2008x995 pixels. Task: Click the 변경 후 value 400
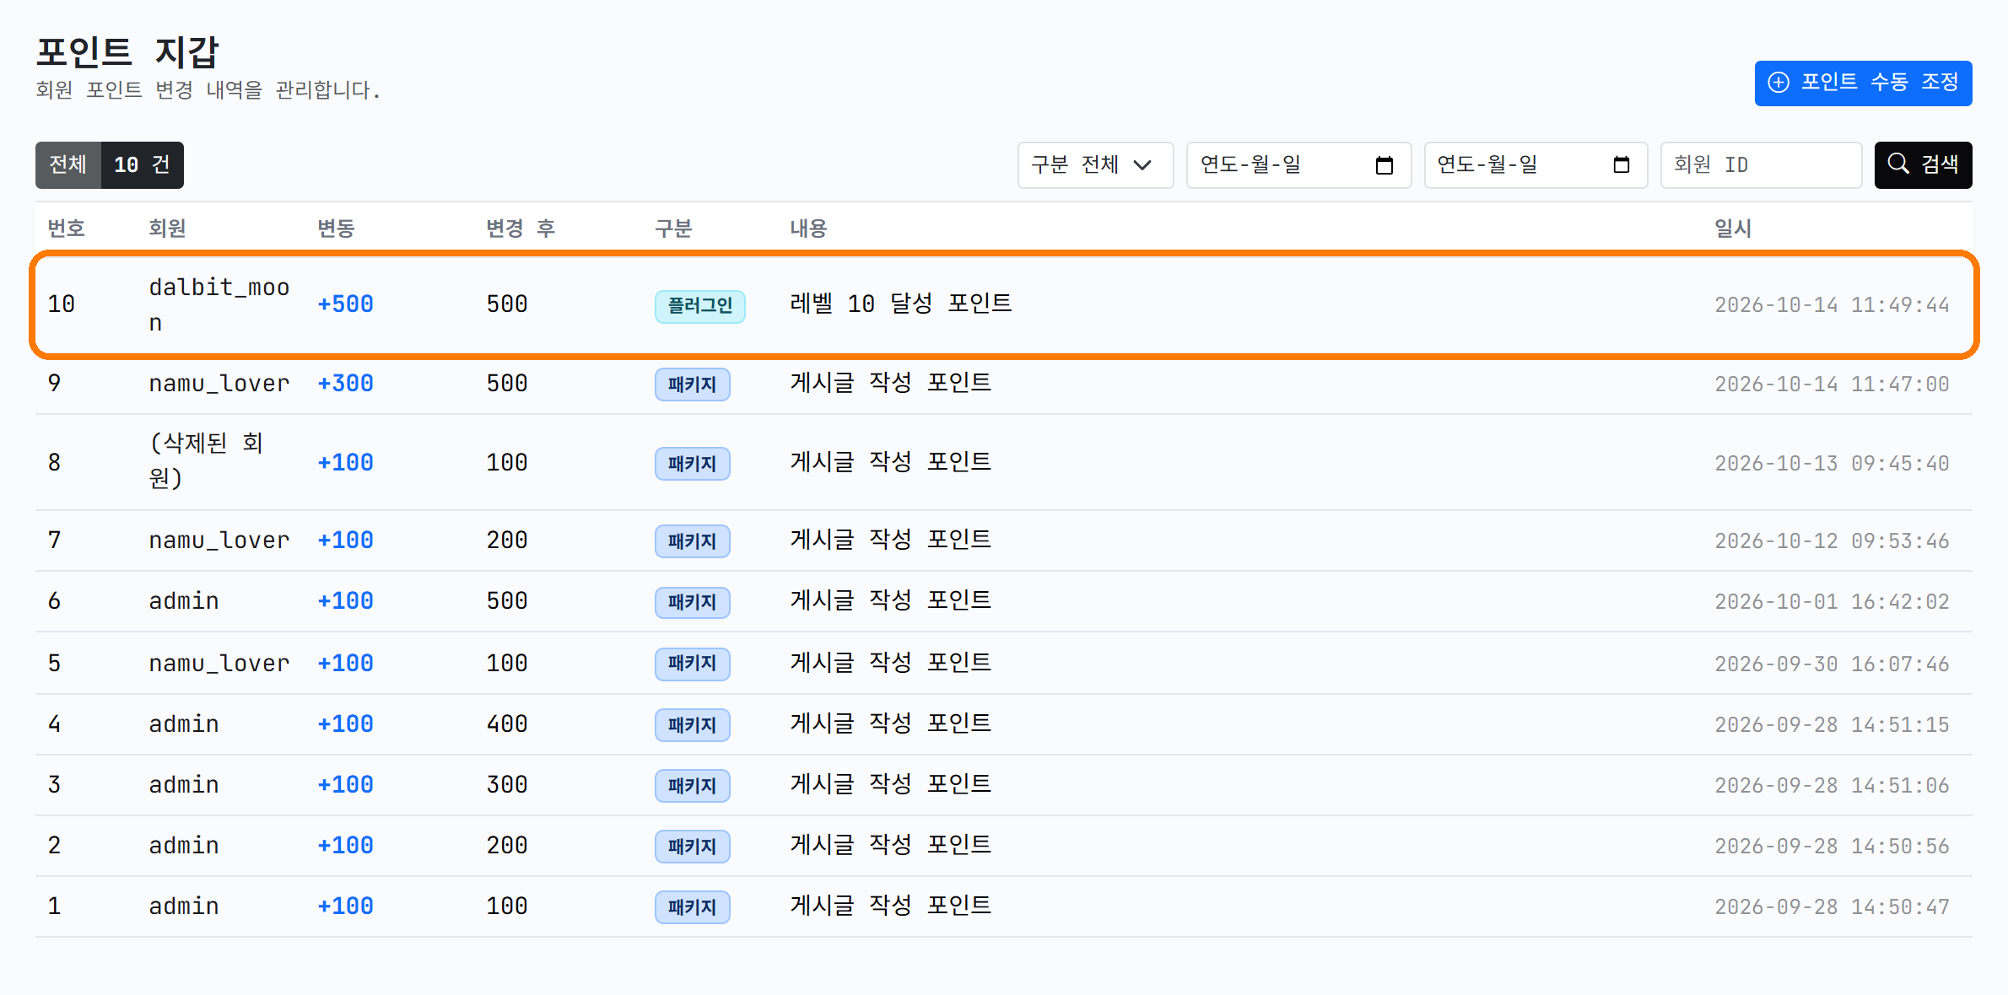[x=507, y=724]
